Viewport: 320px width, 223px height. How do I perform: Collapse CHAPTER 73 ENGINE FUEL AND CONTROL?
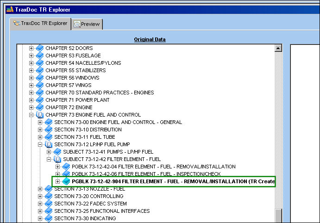pyautogui.click(x=31, y=115)
